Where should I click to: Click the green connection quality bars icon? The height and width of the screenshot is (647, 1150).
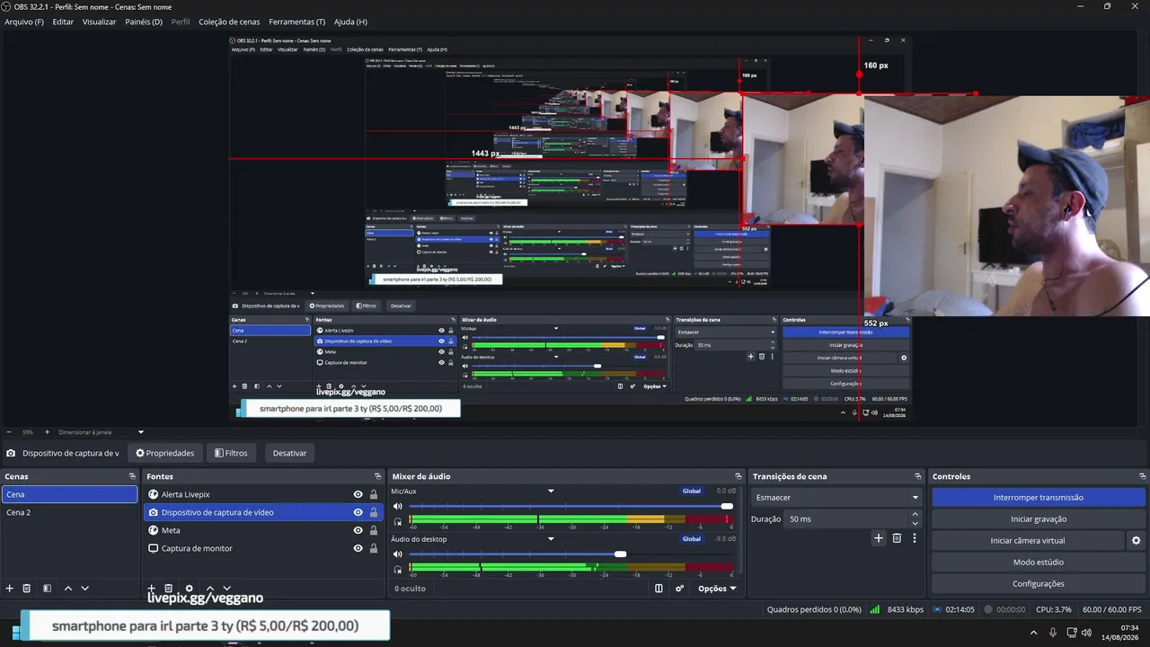point(875,609)
